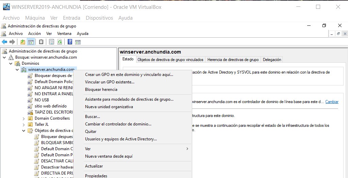Switch to the Delegación tab

[272, 60]
